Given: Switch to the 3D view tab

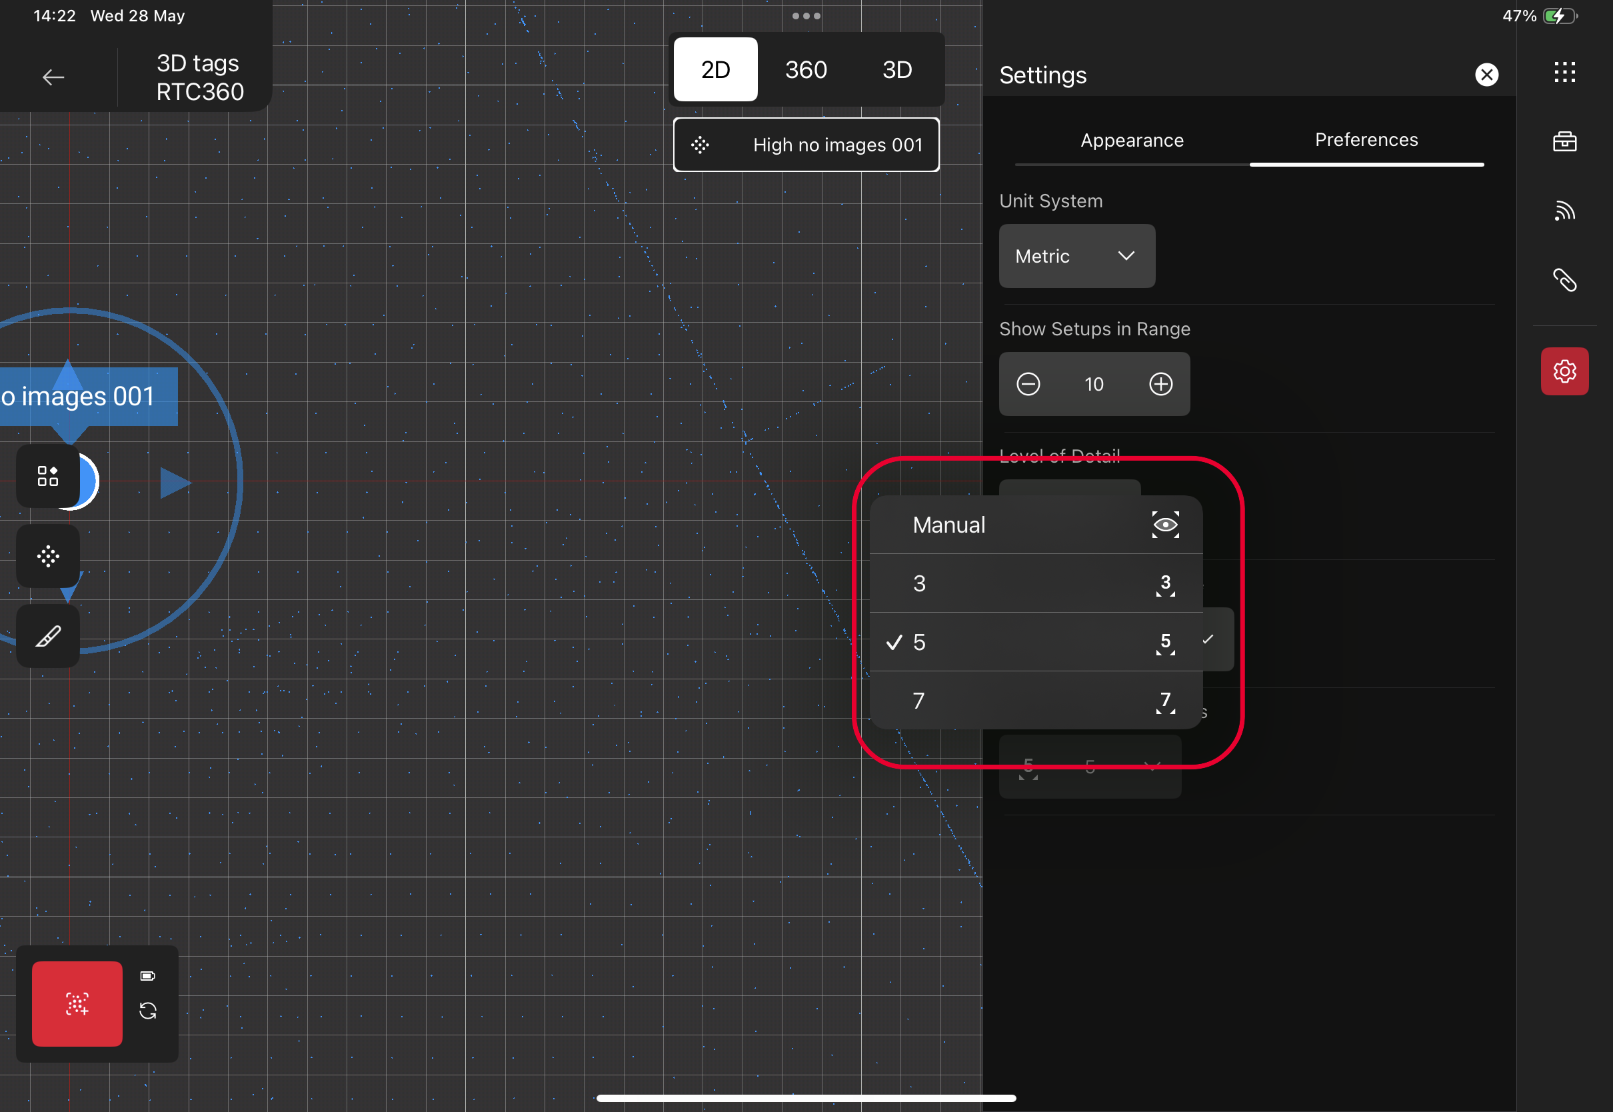Looking at the screenshot, I should click(x=897, y=70).
